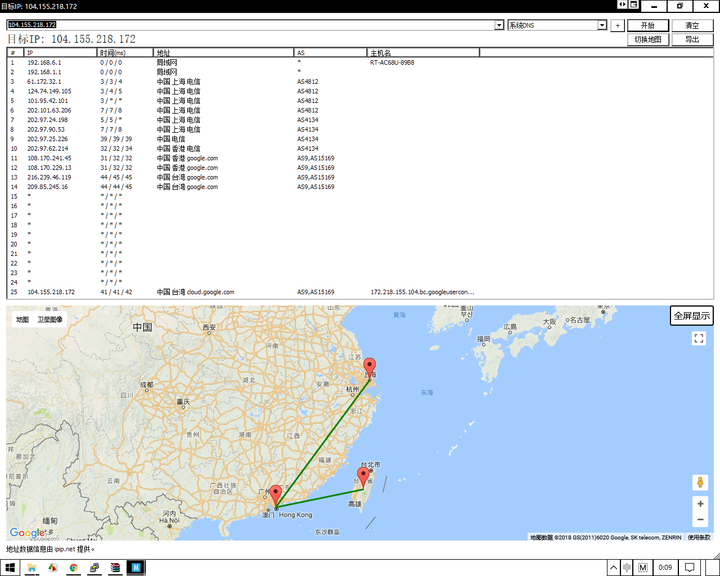Image resolution: width=720 pixels, height=576 pixels.
Task: Select the Hong Kong red map pin
Action: (x=276, y=496)
